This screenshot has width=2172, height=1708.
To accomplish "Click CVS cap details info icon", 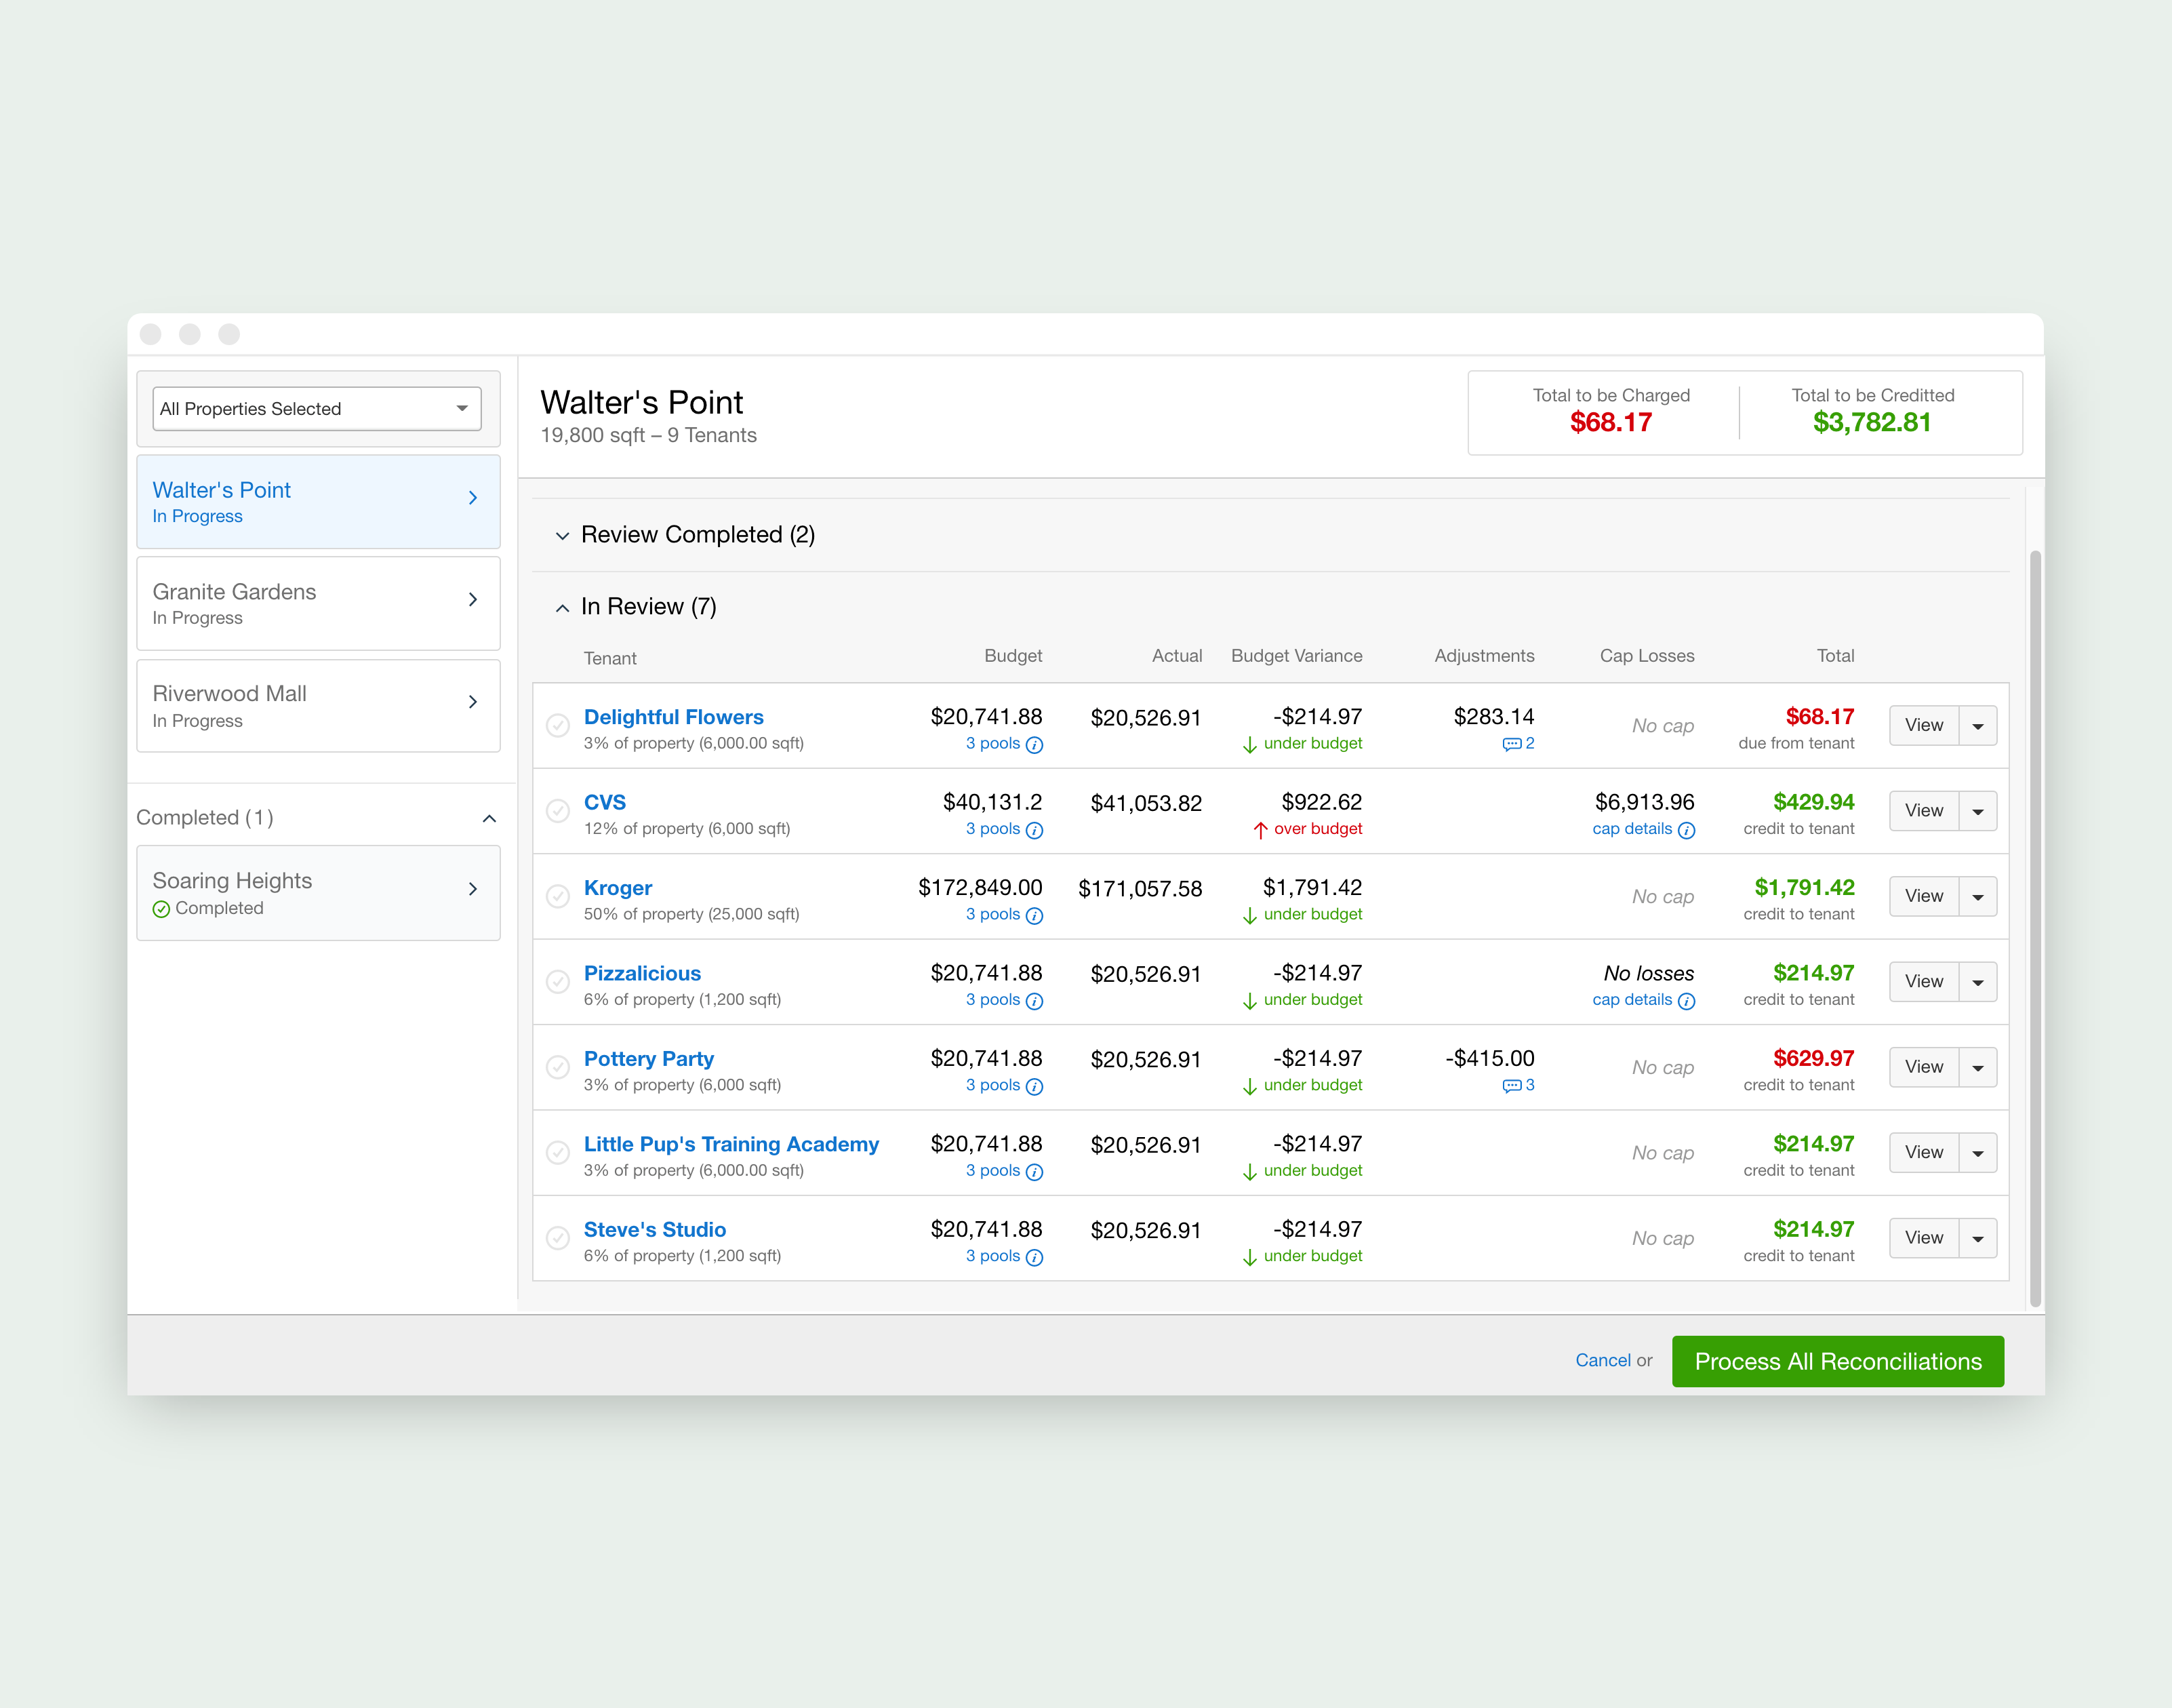I will pyautogui.click(x=1686, y=830).
